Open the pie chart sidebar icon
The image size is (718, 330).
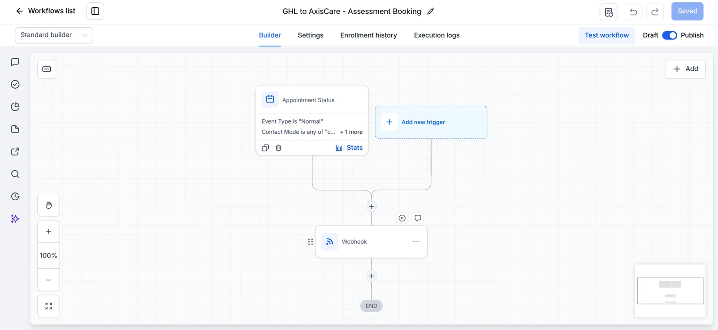(x=15, y=107)
